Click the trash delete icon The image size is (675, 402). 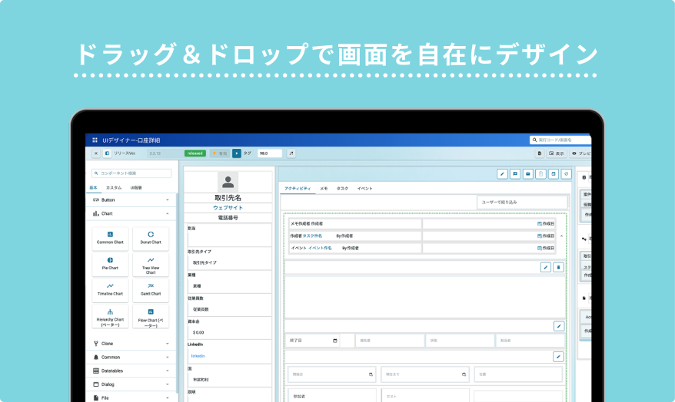[x=558, y=268]
